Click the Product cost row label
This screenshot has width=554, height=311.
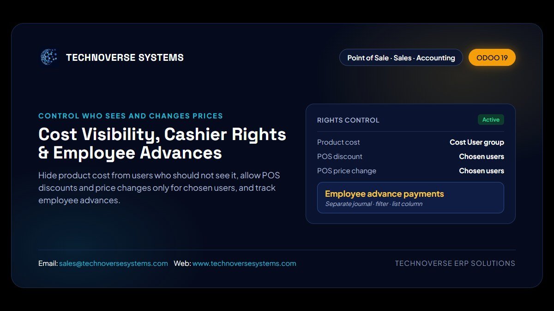pyautogui.click(x=338, y=142)
